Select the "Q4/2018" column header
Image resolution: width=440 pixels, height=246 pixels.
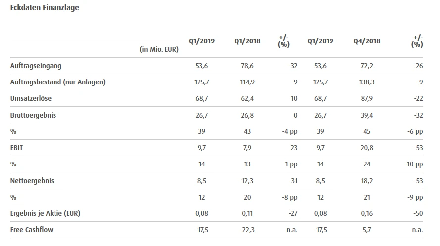[x=367, y=41]
